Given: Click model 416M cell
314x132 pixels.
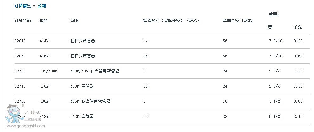Looking at the screenshot, I should 44,56.
